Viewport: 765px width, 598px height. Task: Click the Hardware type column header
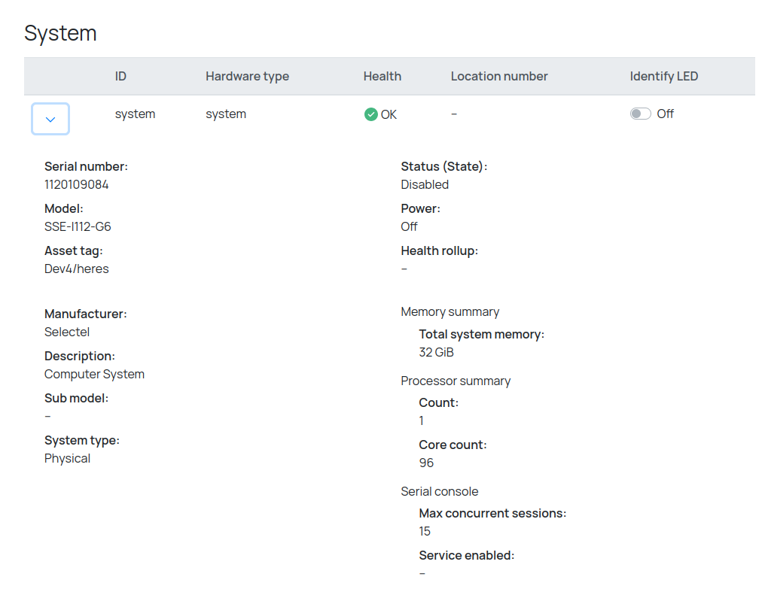pos(247,76)
